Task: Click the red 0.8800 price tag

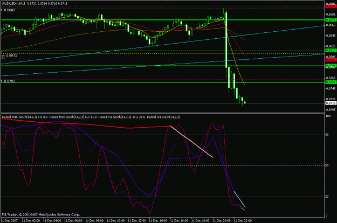Action: click(331, 60)
